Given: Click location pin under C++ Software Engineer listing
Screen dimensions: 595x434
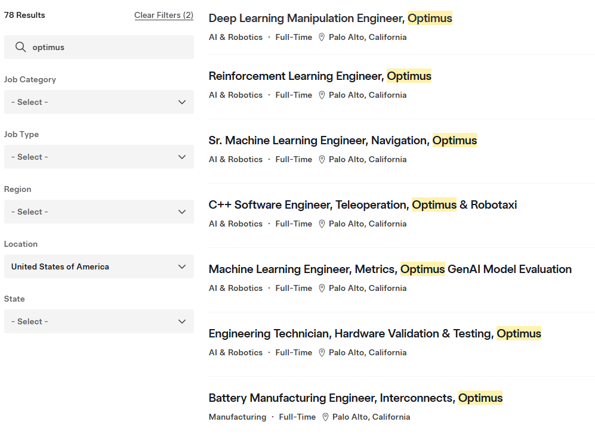Looking at the screenshot, I should pos(322,224).
